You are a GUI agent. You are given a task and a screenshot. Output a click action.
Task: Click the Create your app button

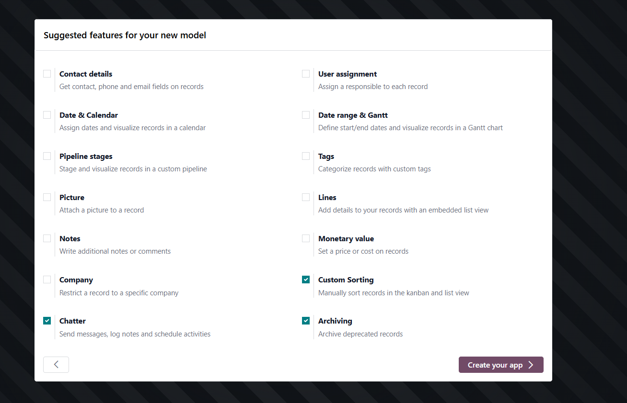(x=500, y=365)
